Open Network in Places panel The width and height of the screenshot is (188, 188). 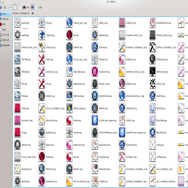click(x=5, y=19)
